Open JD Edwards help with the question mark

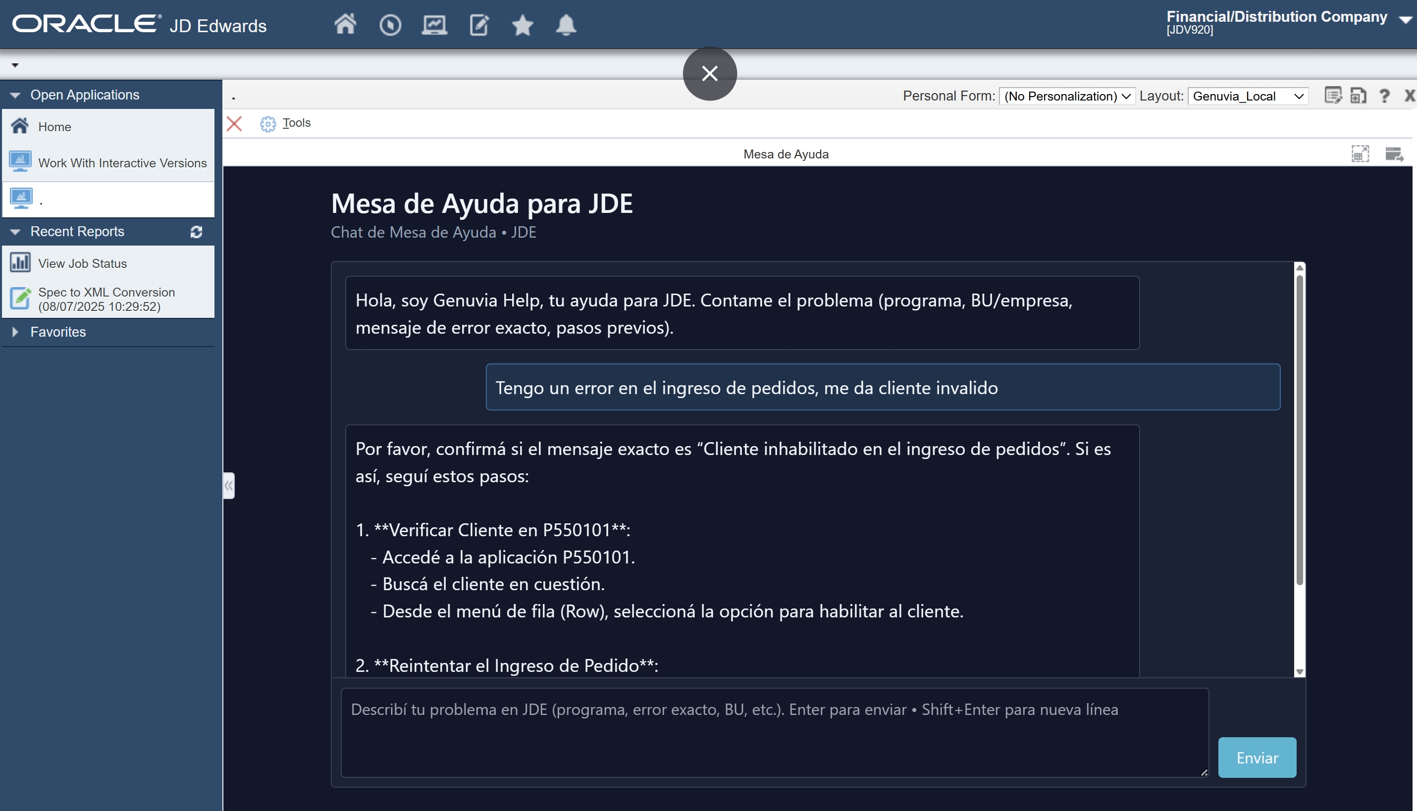tap(1385, 95)
